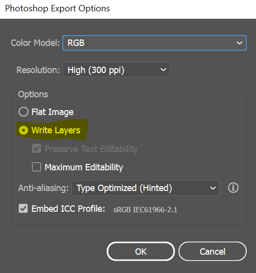Click the anti-aliasing info icon
Image resolution: width=256 pixels, height=273 pixels.
pyautogui.click(x=233, y=188)
